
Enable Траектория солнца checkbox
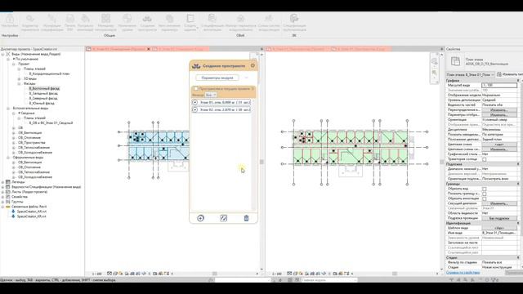coord(485,160)
